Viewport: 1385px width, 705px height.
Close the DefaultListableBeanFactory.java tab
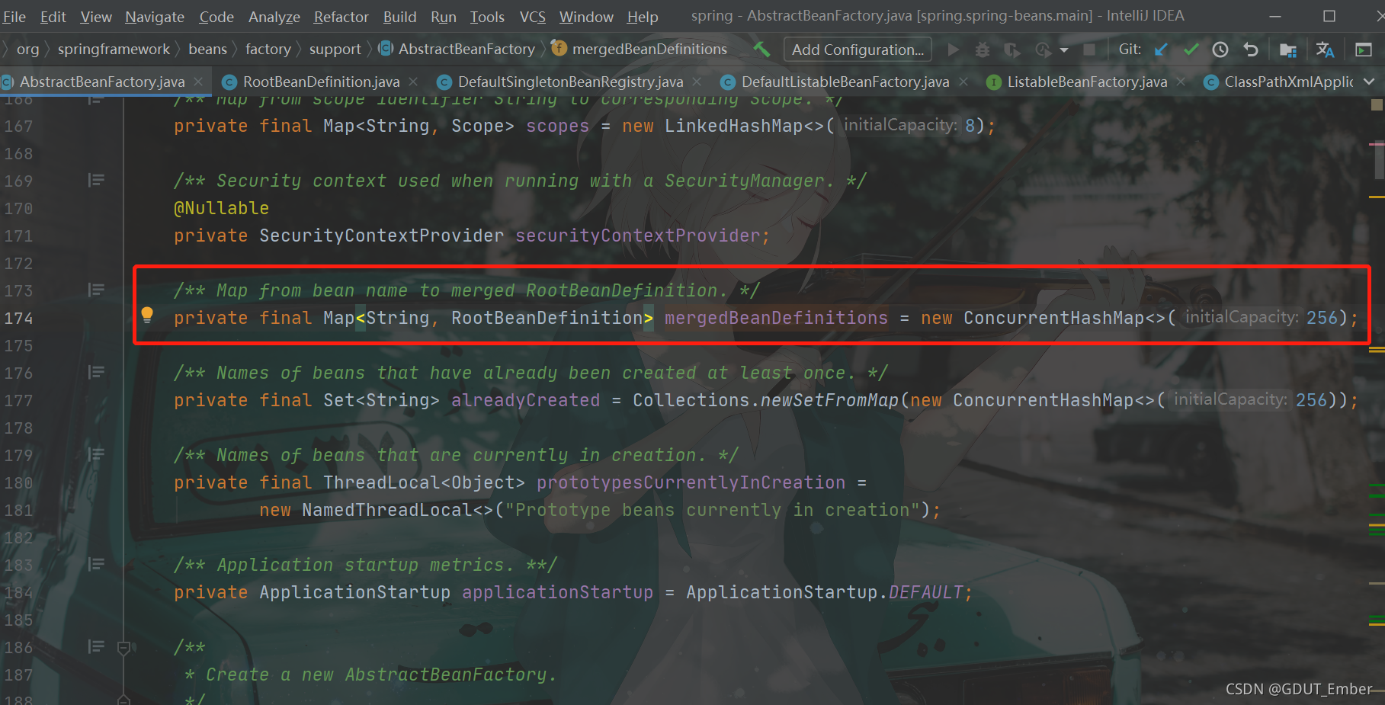pos(963,82)
